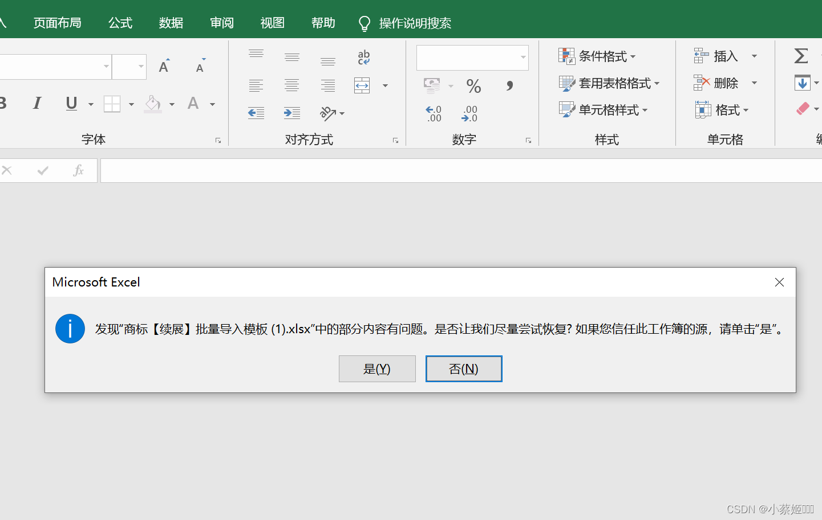Image resolution: width=822 pixels, height=520 pixels.
Task: Switch to the 审阅 tab
Action: tap(222, 23)
